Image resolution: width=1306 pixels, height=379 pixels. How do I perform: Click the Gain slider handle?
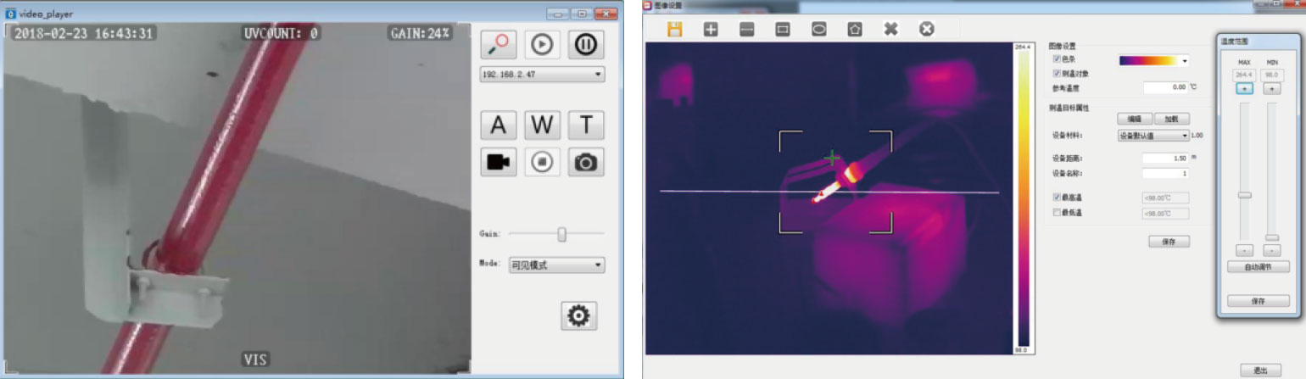tap(561, 234)
